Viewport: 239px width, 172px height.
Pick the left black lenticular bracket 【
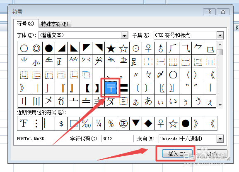(x=86, y=88)
